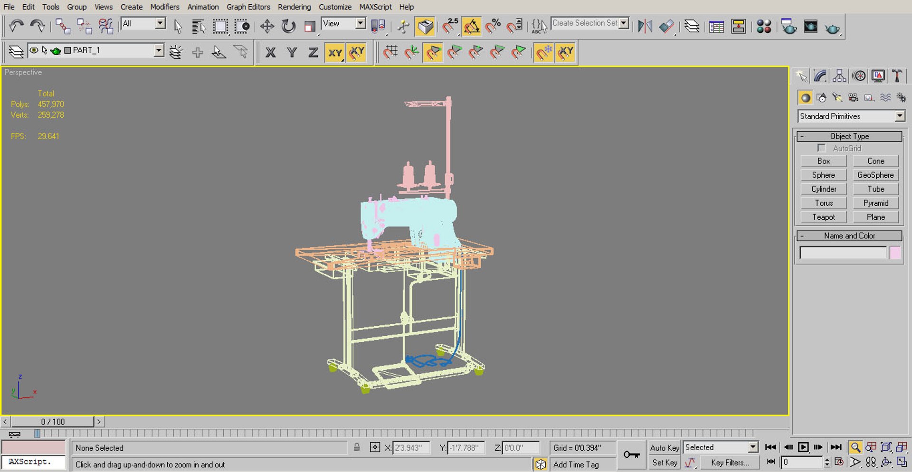Toggle Angle Snap on the toolbar

click(x=472, y=26)
